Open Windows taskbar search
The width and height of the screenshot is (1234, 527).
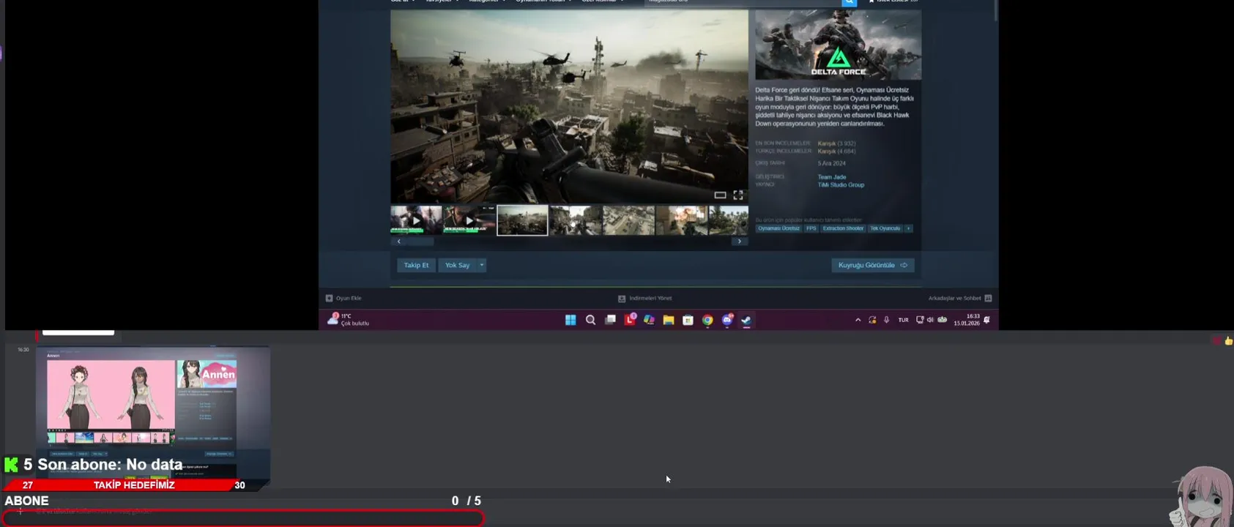coord(590,320)
